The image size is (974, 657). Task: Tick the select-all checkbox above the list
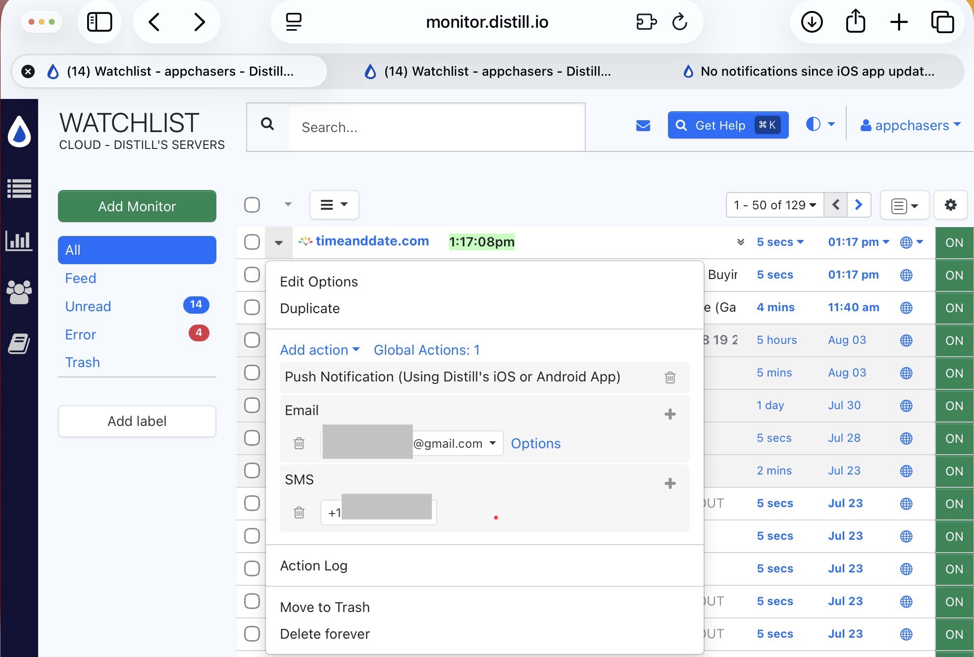pos(252,204)
